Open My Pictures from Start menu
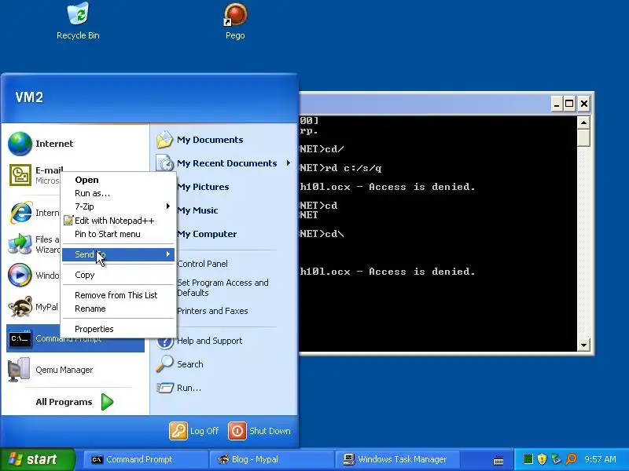Image resolution: width=629 pixels, height=471 pixels. click(x=203, y=187)
